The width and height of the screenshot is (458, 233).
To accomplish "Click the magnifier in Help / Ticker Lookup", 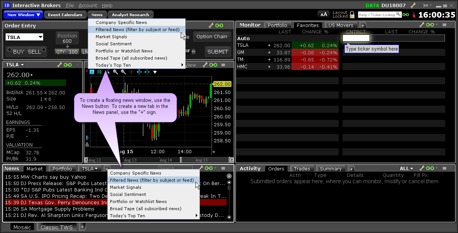I will click(398, 15).
